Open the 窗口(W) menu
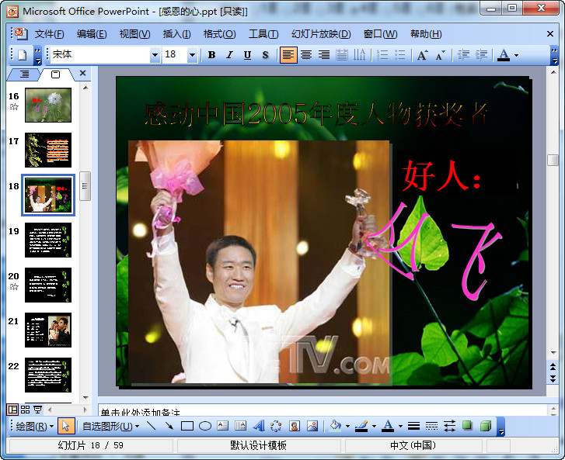 [380, 34]
